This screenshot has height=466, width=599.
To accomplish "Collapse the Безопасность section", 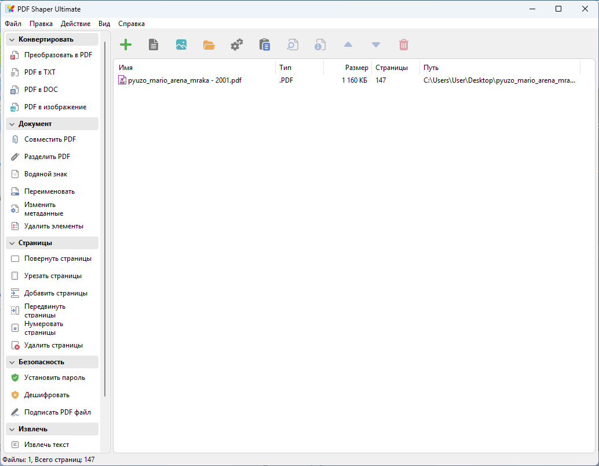I will [x=12, y=362].
